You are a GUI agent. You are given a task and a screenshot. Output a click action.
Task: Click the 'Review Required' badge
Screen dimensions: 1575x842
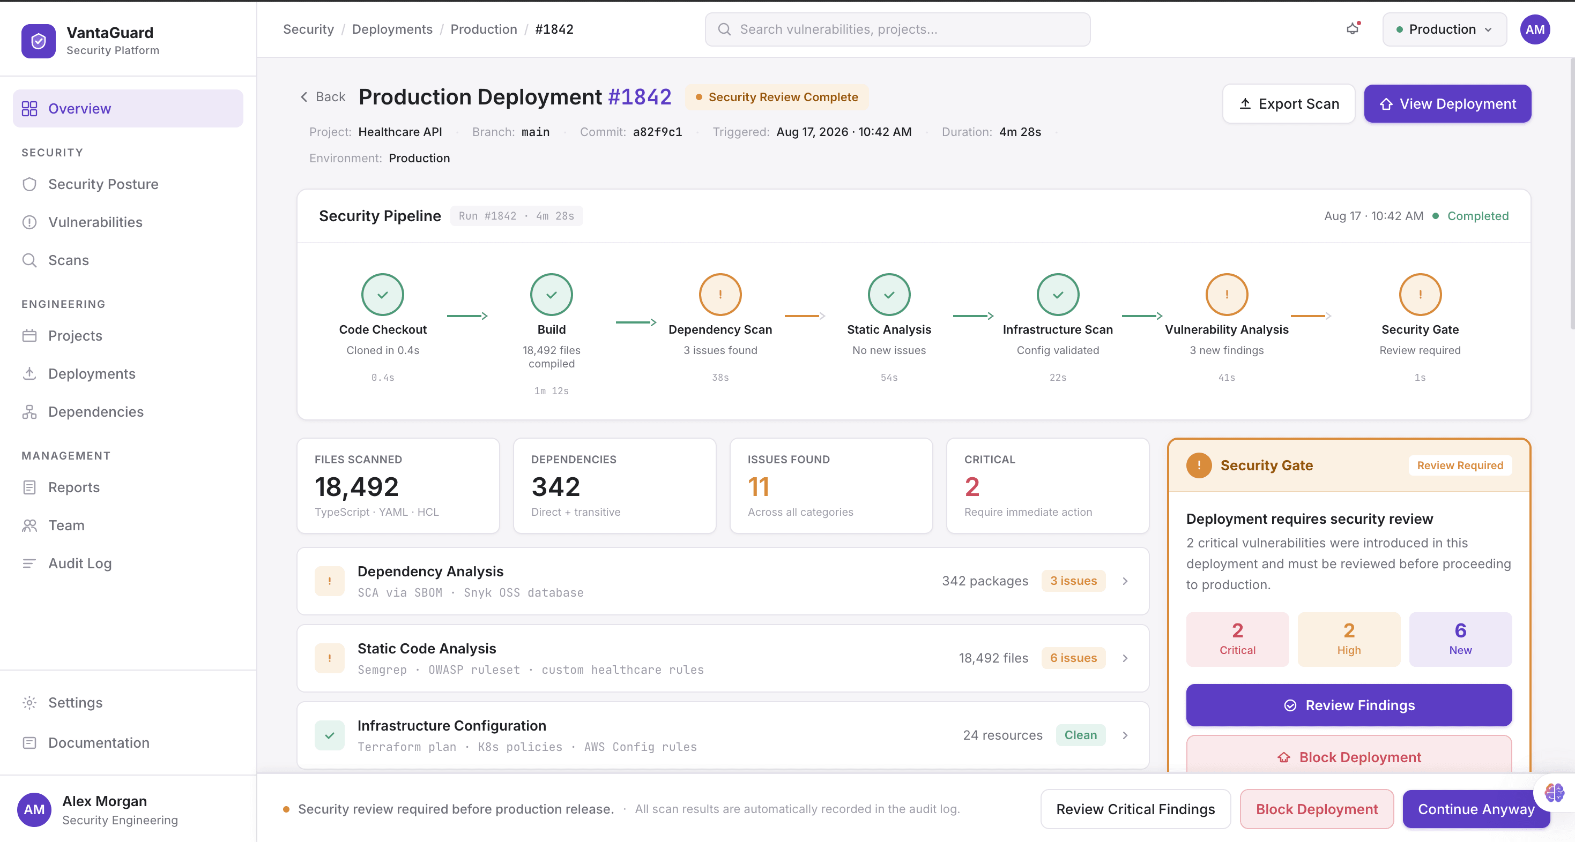(1459, 465)
